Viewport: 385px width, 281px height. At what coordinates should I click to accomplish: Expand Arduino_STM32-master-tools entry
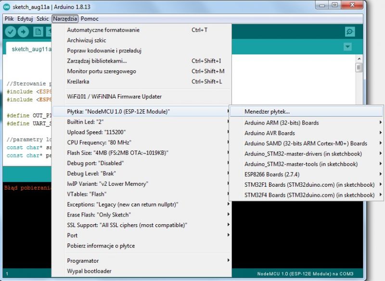(306, 164)
